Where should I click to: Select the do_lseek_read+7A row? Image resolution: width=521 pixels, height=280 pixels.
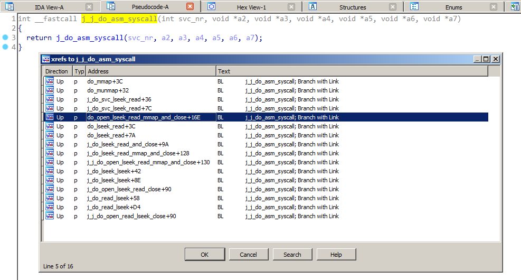click(266, 135)
